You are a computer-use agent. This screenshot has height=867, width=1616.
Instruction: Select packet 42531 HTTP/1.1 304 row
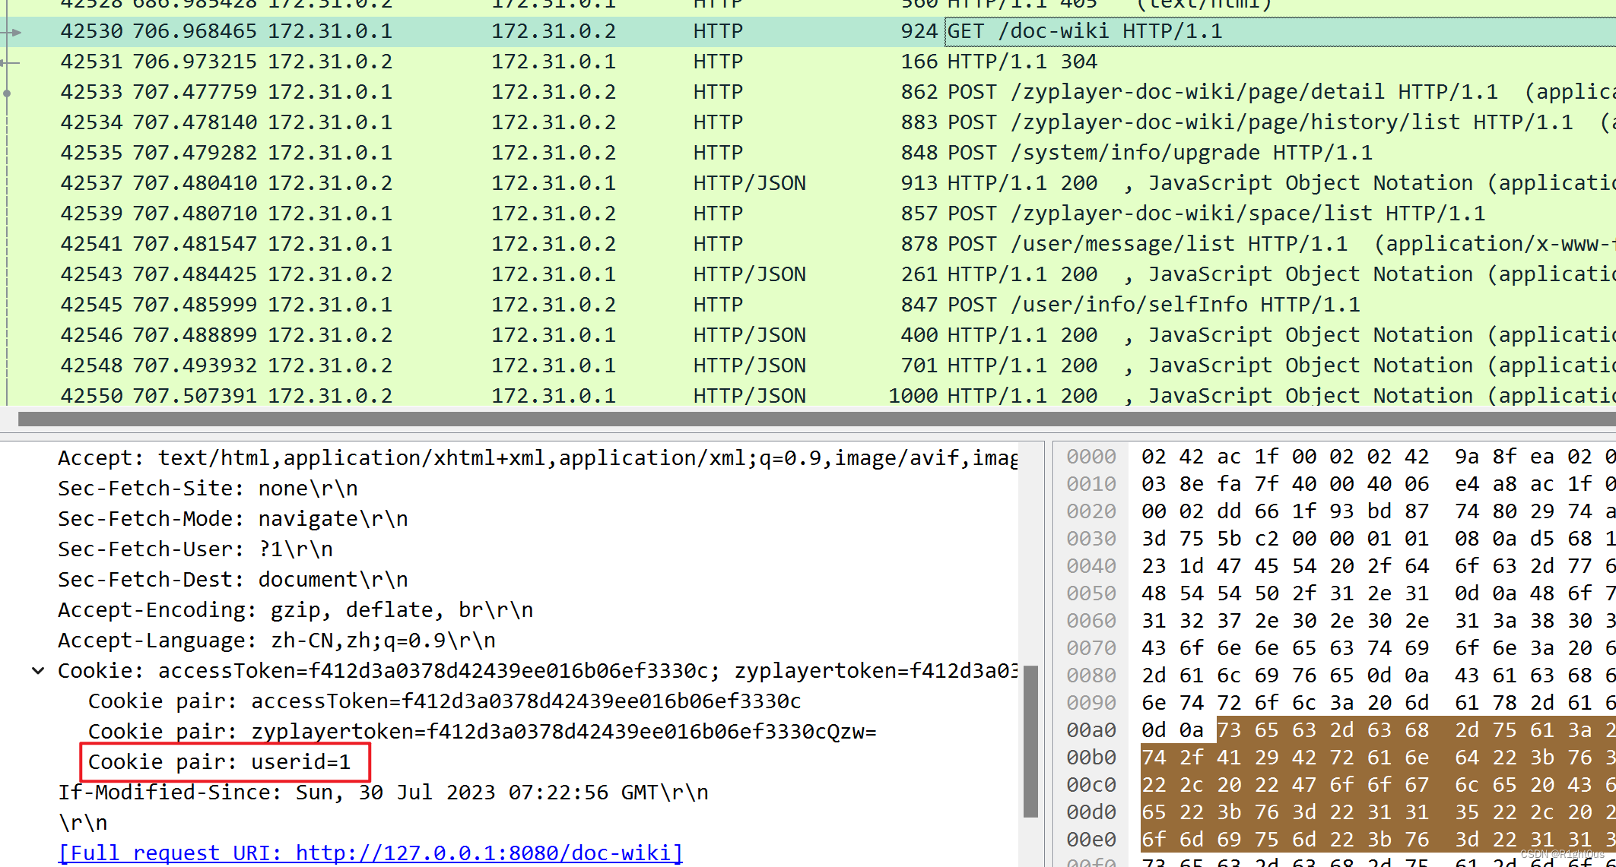(808, 62)
